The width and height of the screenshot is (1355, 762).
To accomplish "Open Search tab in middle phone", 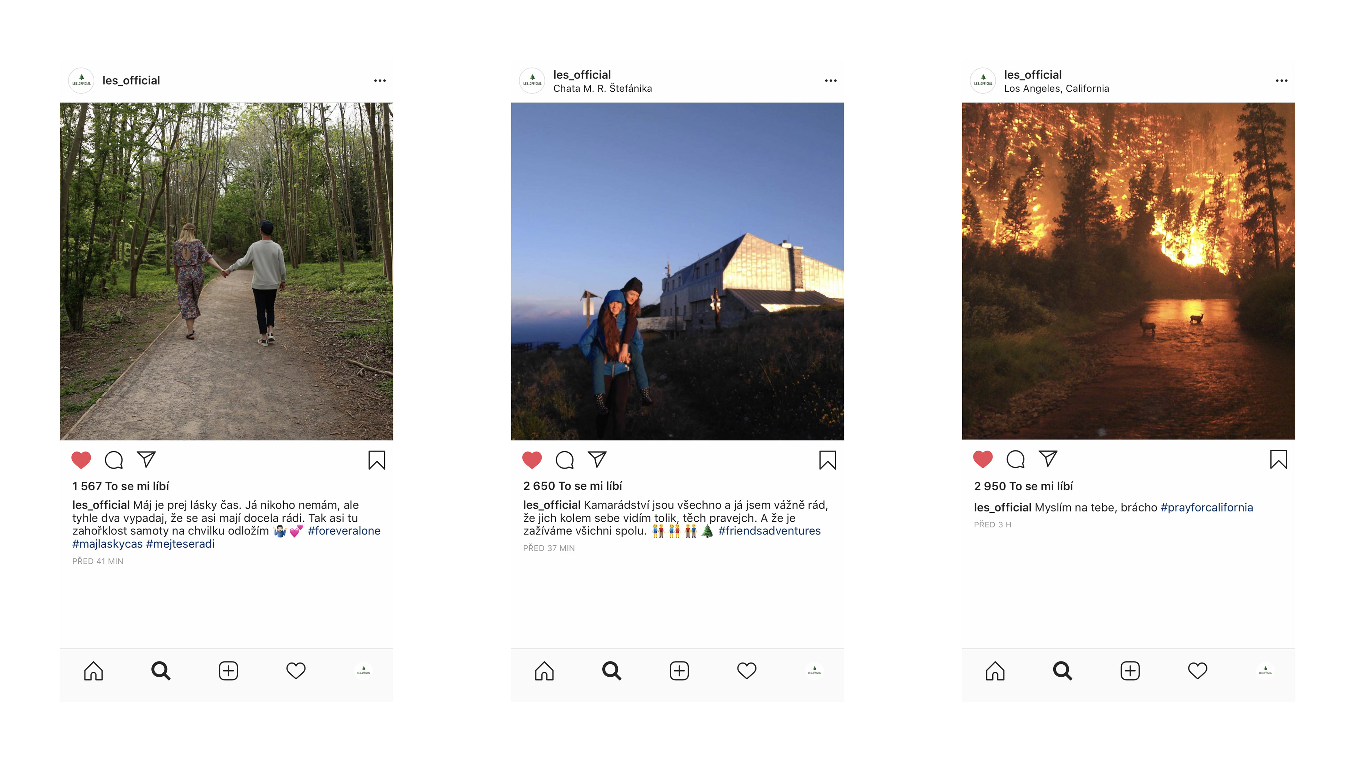I will (x=612, y=671).
